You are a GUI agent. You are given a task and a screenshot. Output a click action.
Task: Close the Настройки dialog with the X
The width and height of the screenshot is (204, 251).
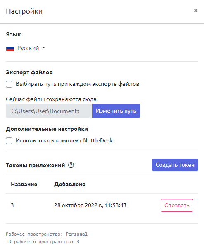195,11
